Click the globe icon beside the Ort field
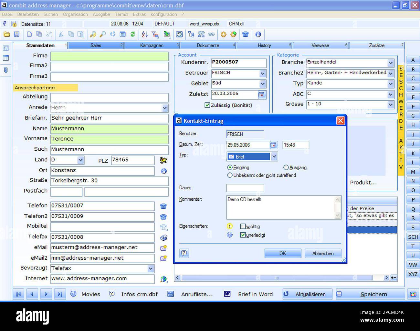The height and width of the screenshot is (331, 420). (x=164, y=171)
